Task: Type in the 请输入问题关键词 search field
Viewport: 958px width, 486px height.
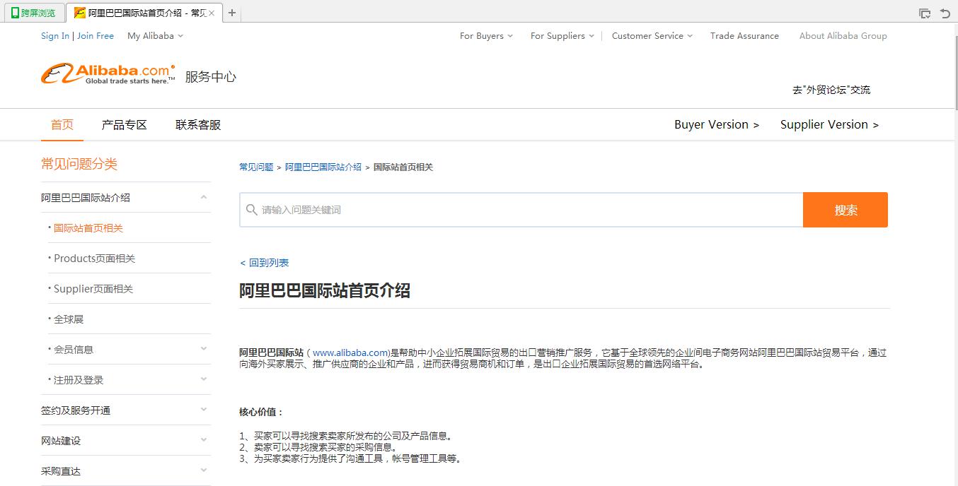Action: pos(524,210)
